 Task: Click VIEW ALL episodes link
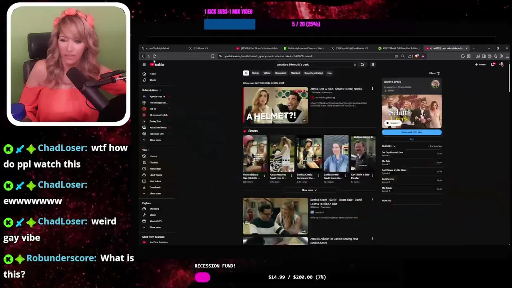pyautogui.click(x=386, y=200)
